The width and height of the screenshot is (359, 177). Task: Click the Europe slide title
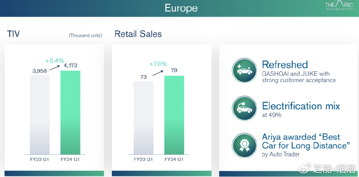click(x=181, y=8)
